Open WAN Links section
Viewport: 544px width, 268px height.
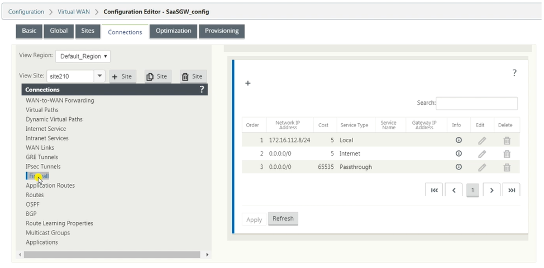coord(40,148)
